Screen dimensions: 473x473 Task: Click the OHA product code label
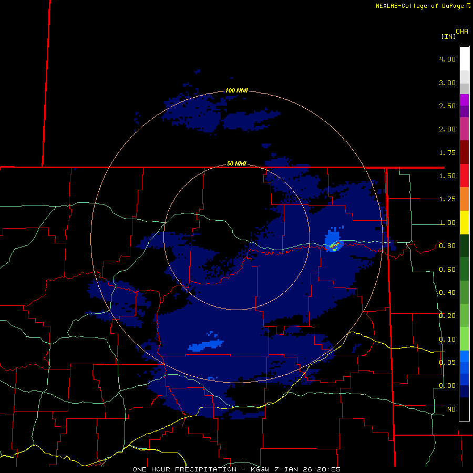(462, 32)
